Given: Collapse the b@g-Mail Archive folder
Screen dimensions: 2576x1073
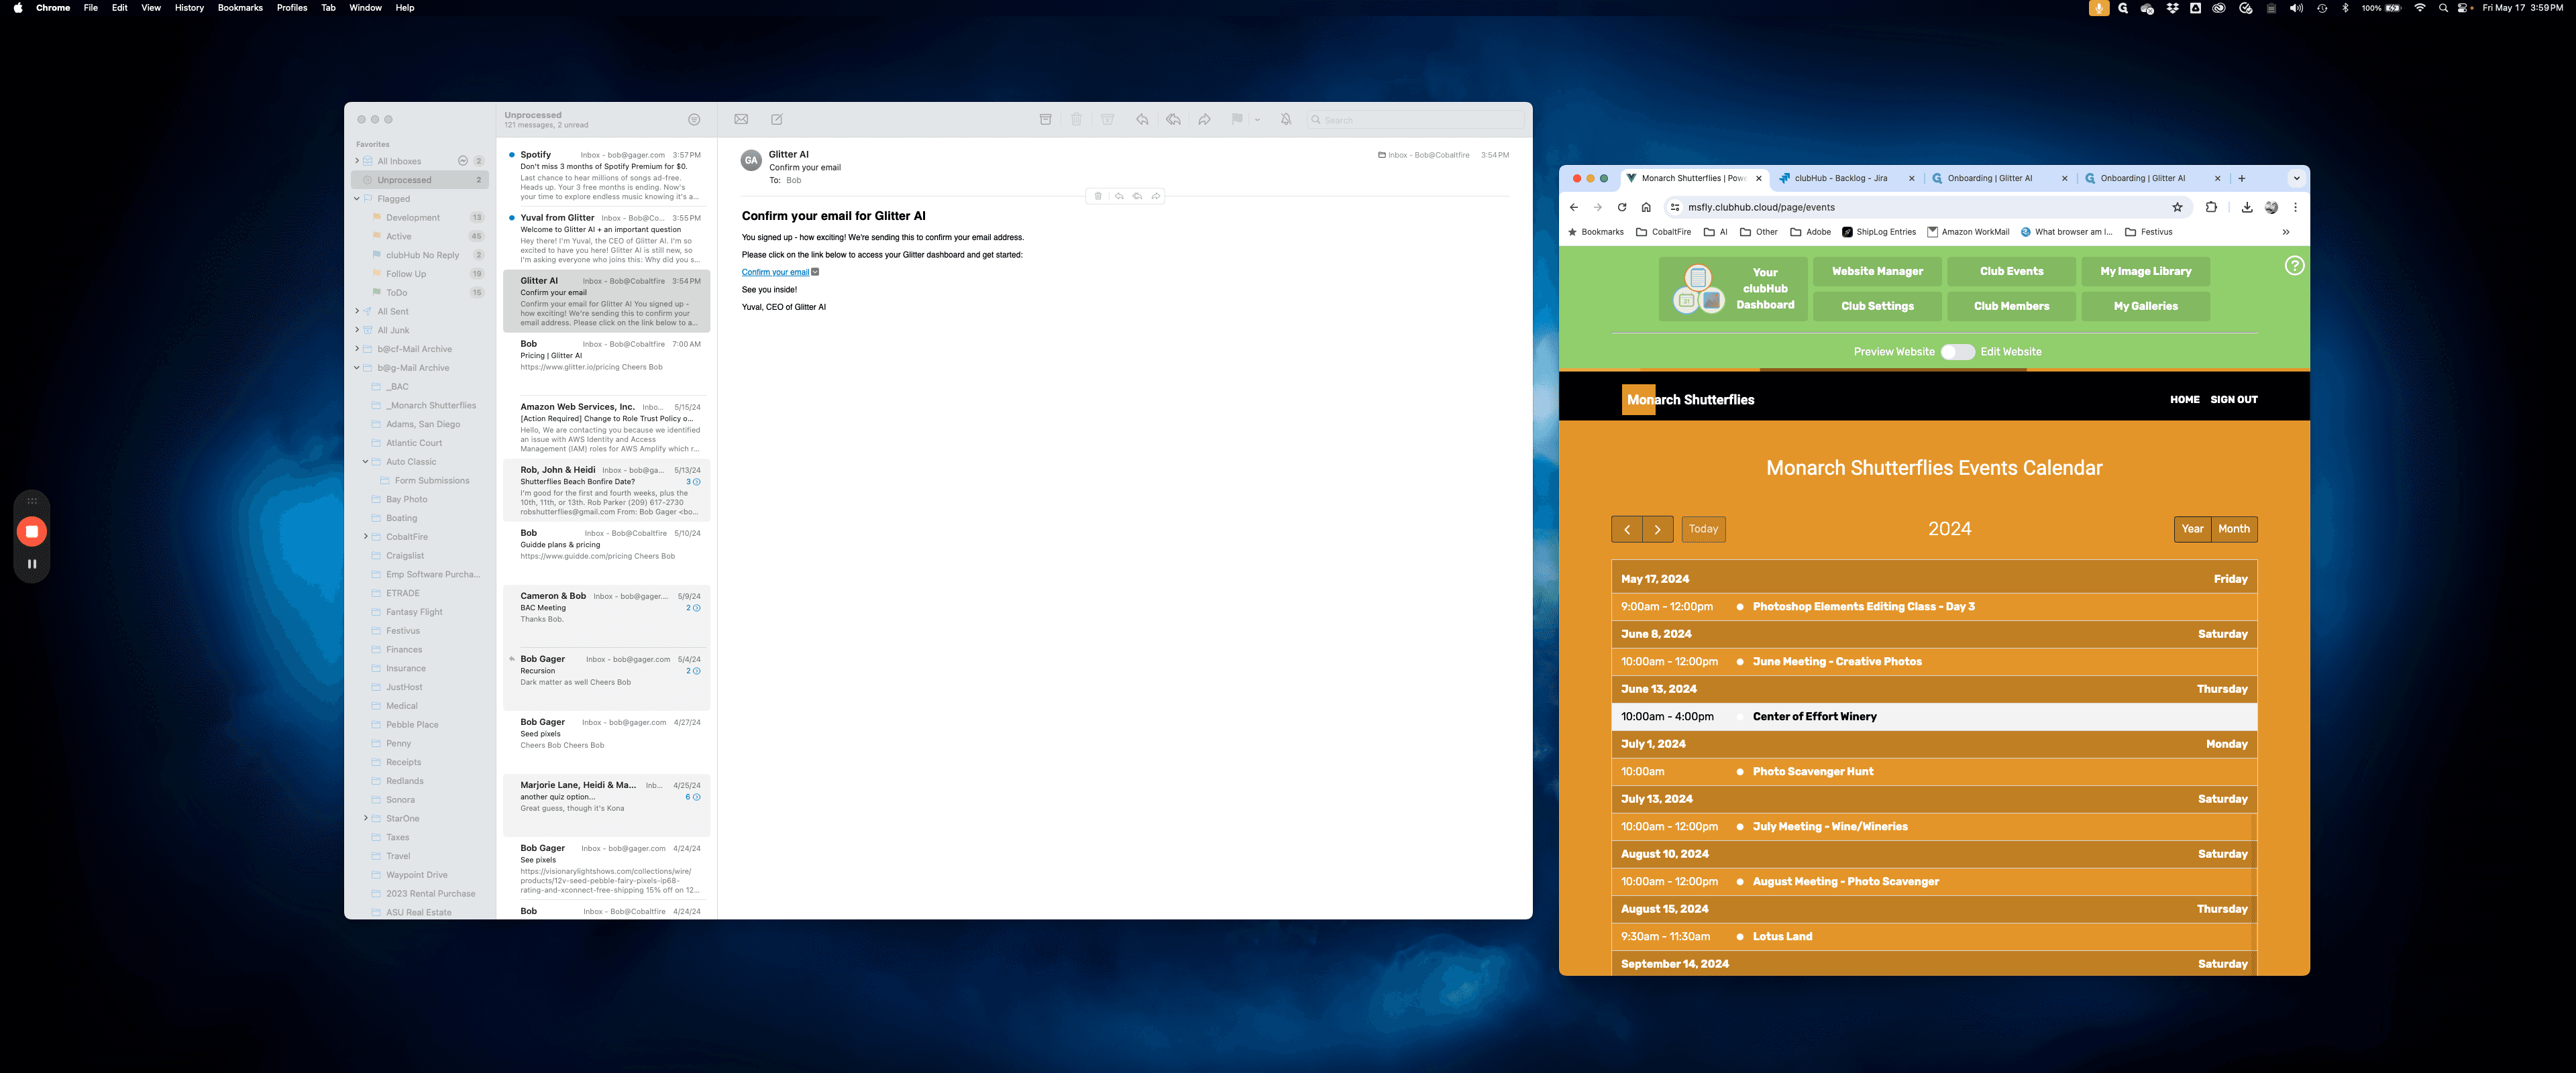Looking at the screenshot, I should (x=357, y=368).
